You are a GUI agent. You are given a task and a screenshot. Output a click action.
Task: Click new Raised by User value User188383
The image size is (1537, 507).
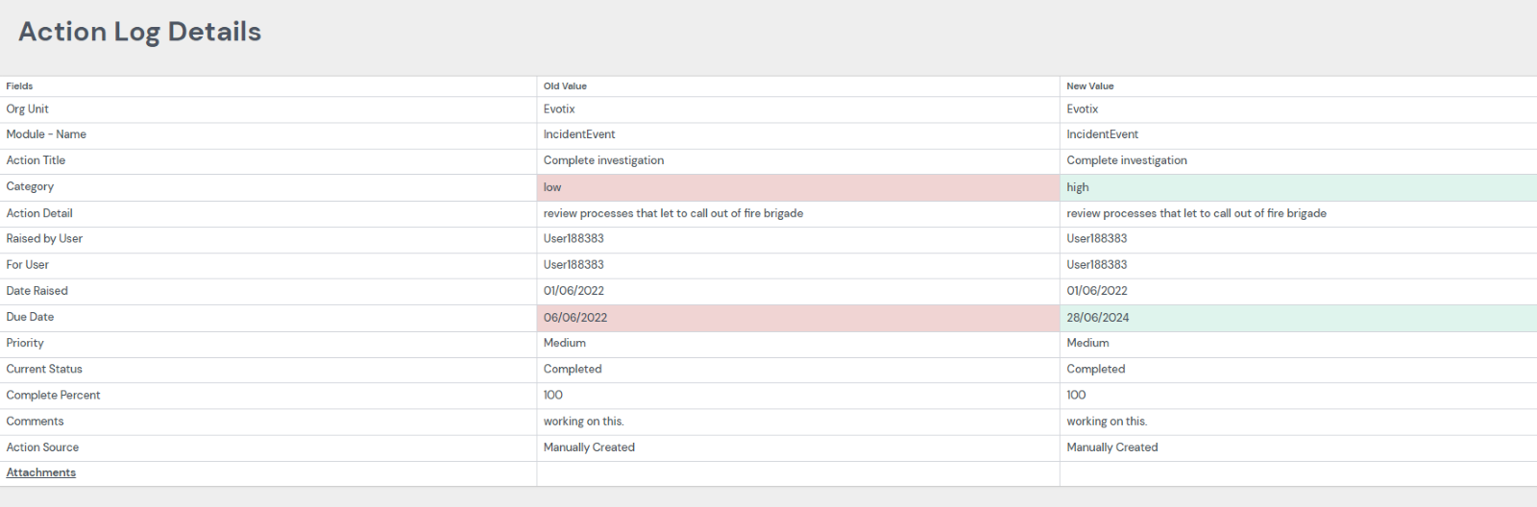[1097, 238]
